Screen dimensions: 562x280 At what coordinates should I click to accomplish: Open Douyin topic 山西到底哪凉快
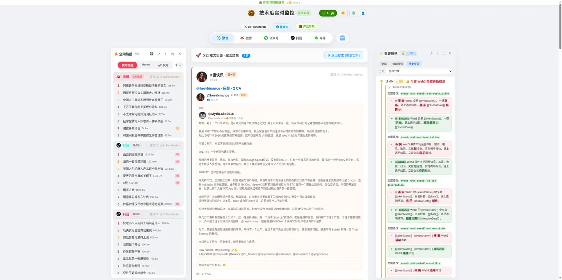[133, 154]
